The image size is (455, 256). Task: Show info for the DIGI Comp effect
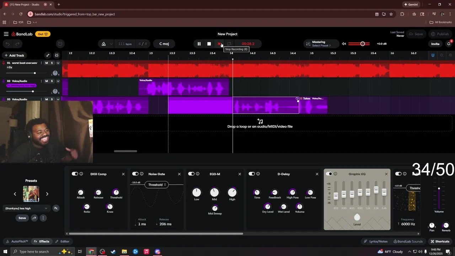tap(81, 174)
